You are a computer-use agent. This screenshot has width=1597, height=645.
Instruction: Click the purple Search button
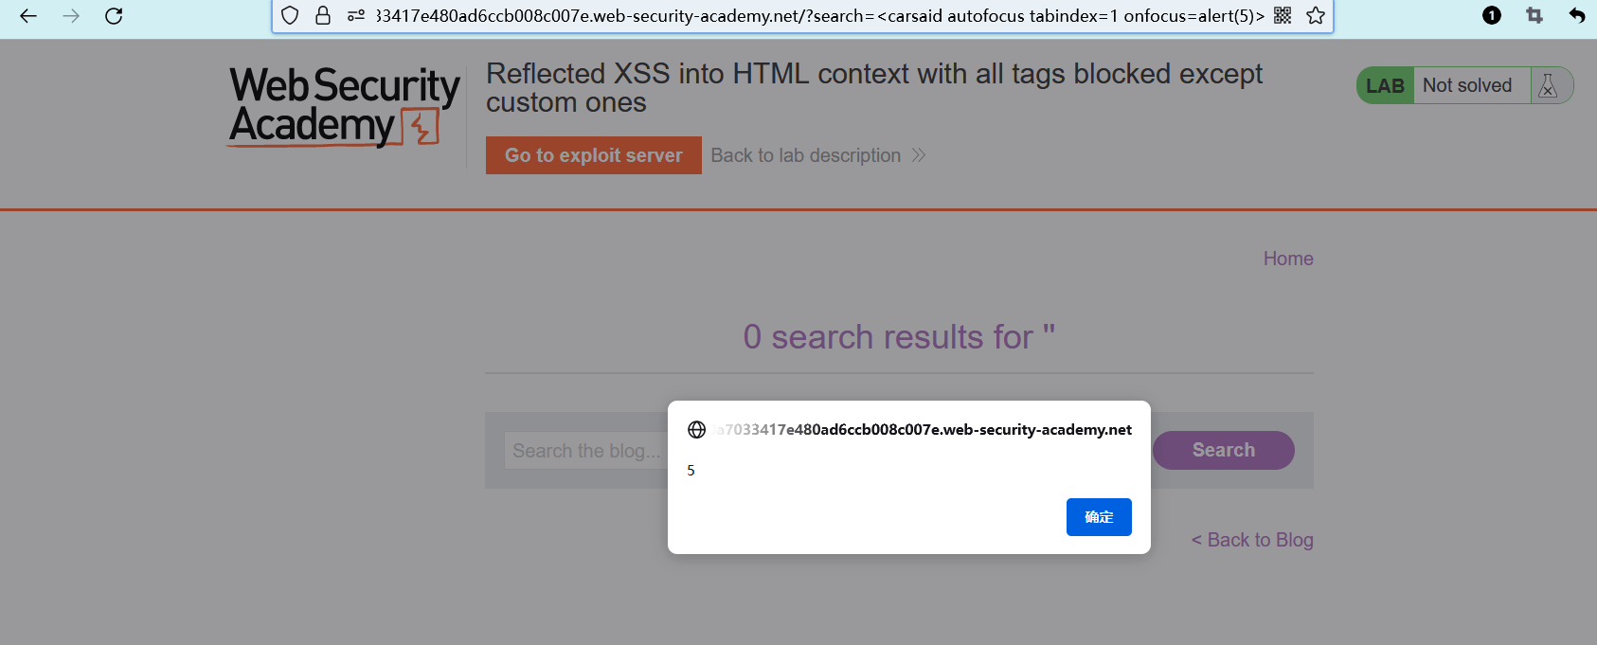(1224, 450)
